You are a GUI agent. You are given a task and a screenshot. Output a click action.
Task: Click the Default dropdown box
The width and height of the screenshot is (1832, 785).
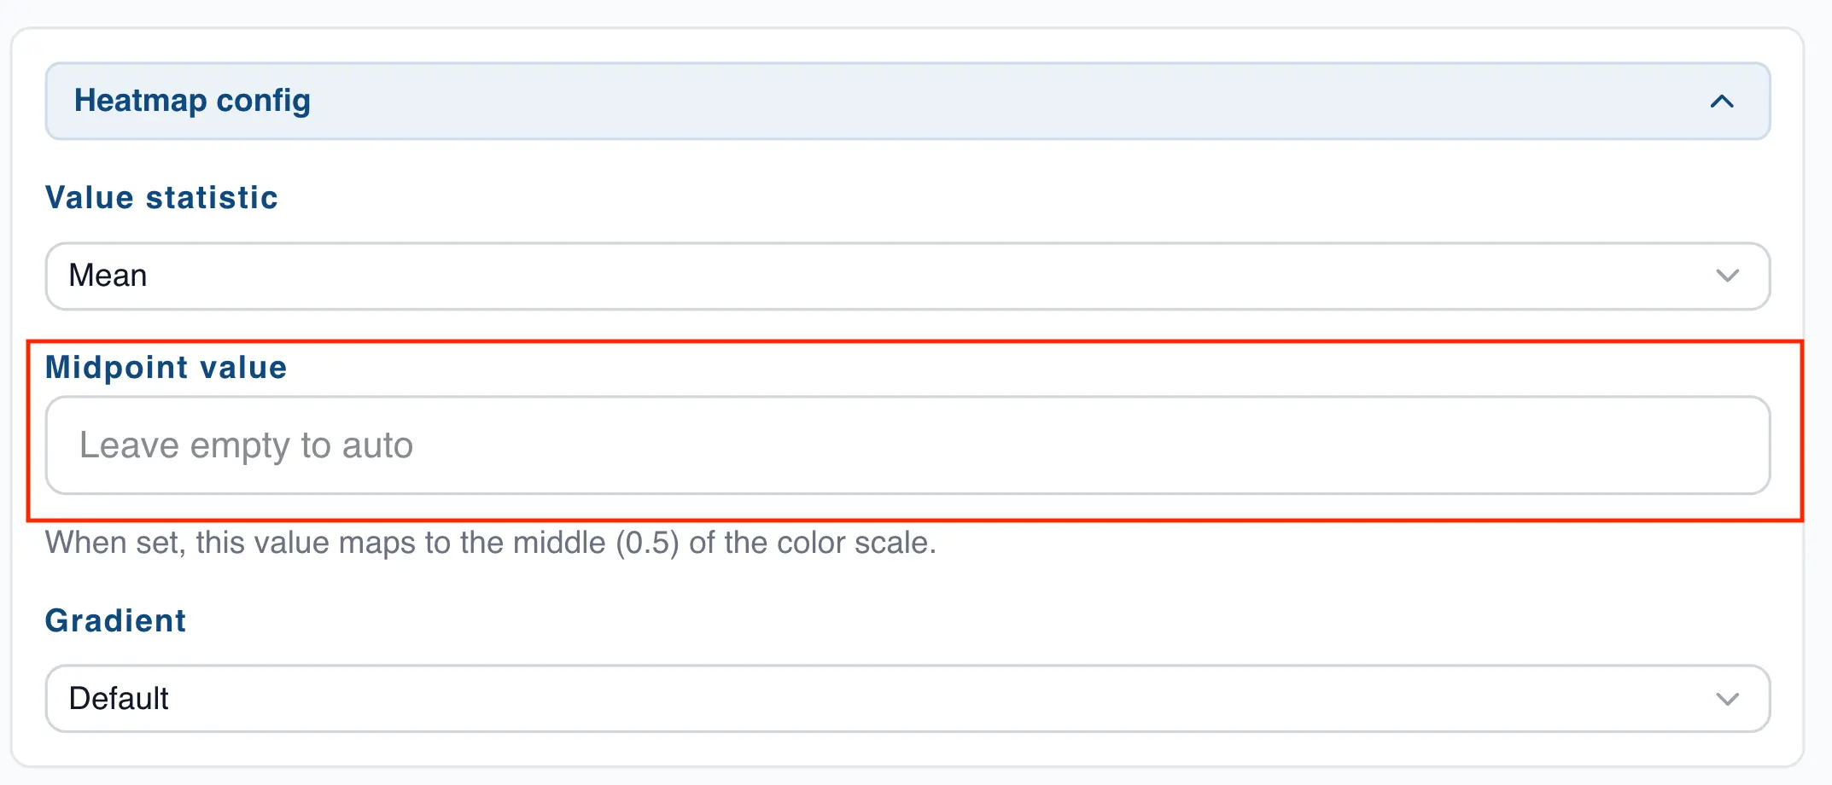pyautogui.click(x=854, y=698)
